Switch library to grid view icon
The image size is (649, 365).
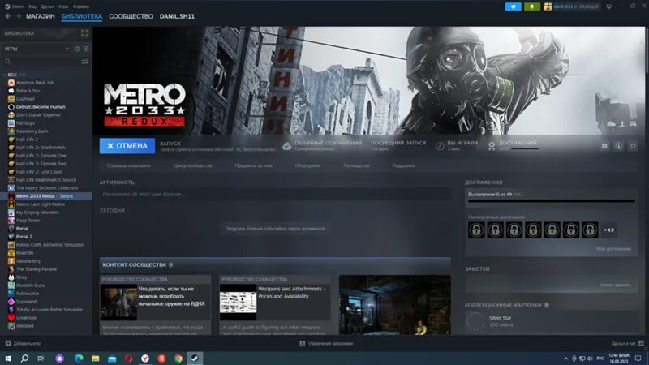(84, 33)
